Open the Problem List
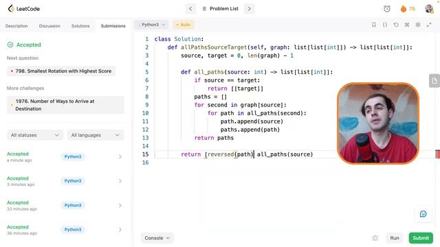The image size is (440, 247). click(x=220, y=9)
